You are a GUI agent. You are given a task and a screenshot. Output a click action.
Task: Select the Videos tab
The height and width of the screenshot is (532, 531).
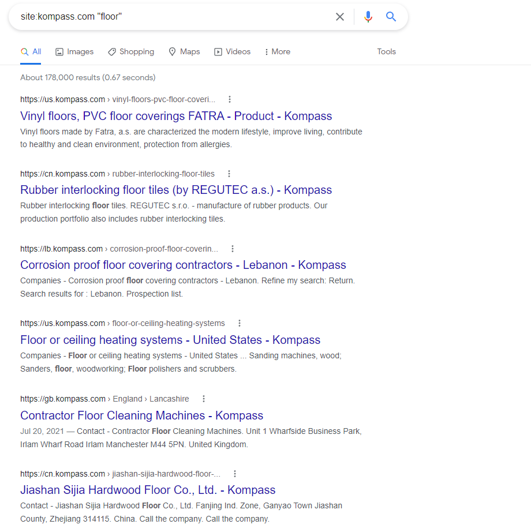(x=233, y=52)
